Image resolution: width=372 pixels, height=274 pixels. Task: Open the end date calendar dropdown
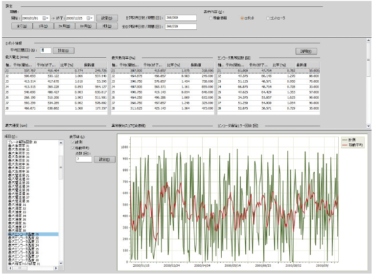point(89,18)
